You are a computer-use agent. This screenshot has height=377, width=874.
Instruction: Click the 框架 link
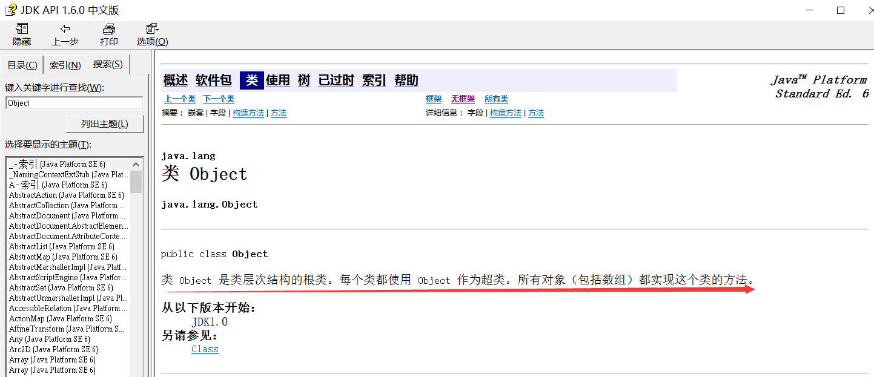tap(434, 99)
